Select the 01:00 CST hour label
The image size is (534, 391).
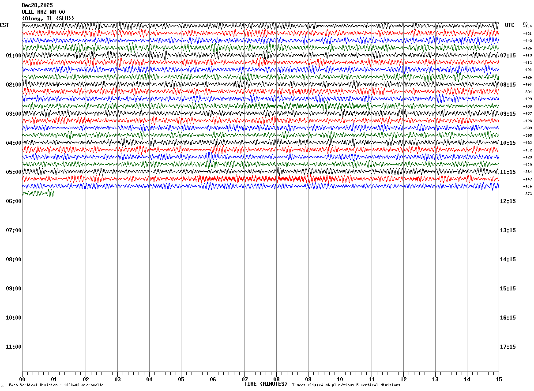pos(14,56)
